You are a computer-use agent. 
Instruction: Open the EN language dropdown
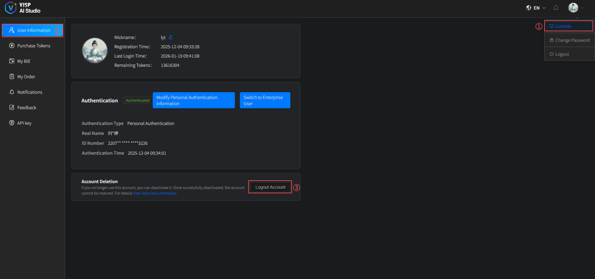pos(538,8)
